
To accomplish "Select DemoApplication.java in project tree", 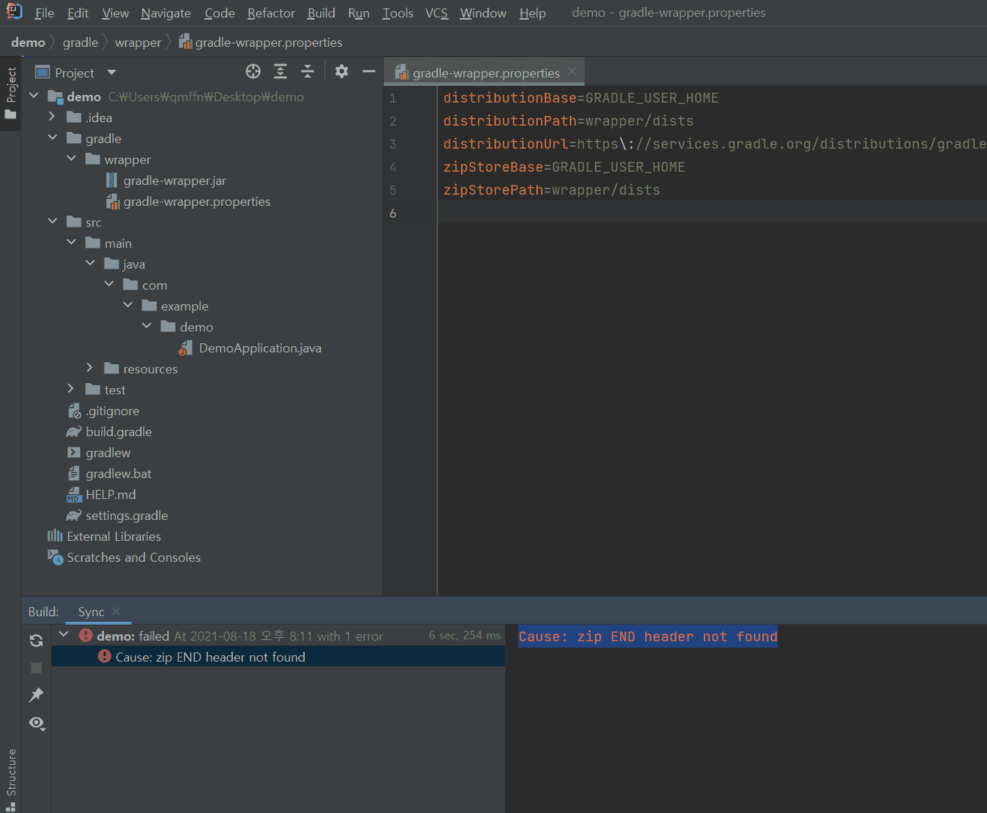I will click(259, 348).
